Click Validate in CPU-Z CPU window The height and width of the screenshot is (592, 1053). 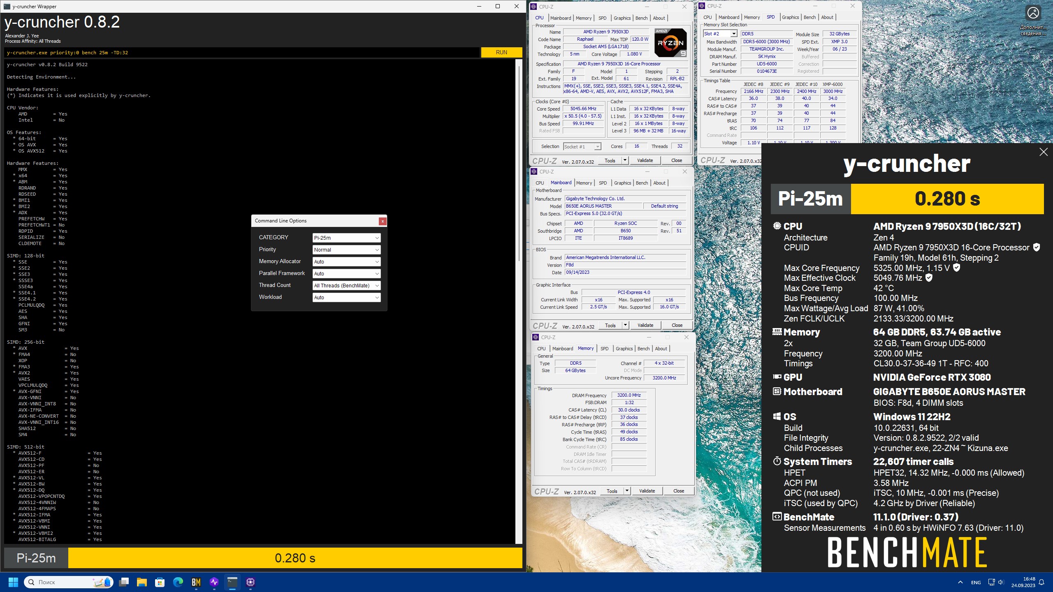coord(645,160)
